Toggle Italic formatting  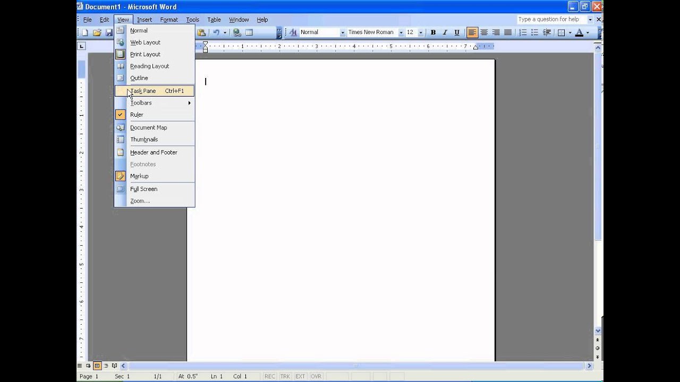click(x=445, y=32)
